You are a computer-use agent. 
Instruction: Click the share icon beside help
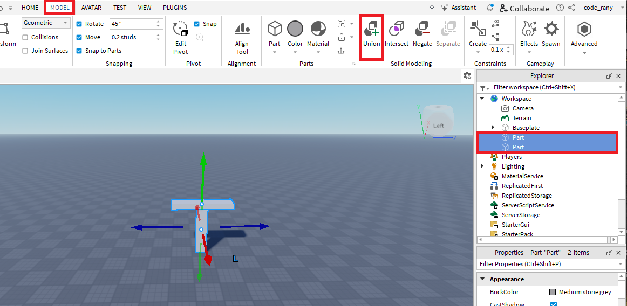[571, 8]
